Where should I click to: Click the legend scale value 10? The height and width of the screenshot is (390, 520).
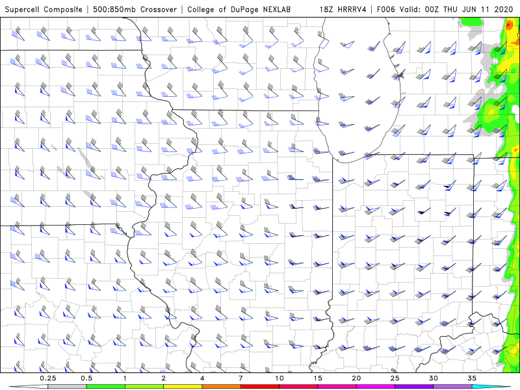279,378
